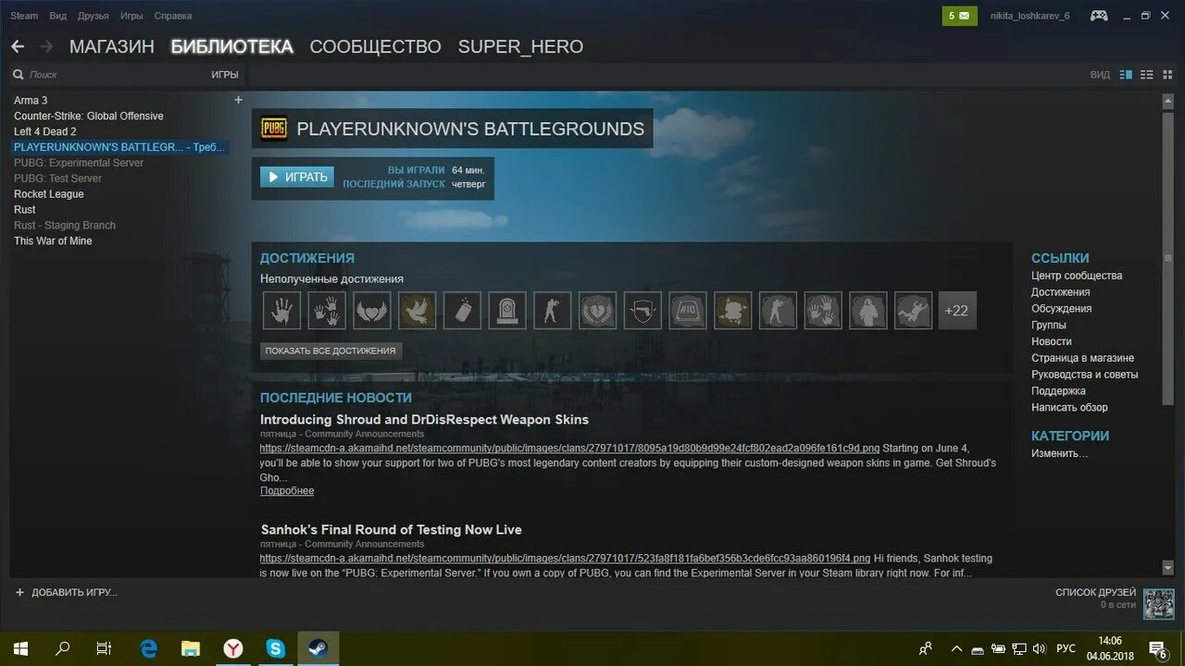Viewport: 1185px width, 666px height.
Task: Click the plus icon beside Arma 3
Action: tap(238, 100)
